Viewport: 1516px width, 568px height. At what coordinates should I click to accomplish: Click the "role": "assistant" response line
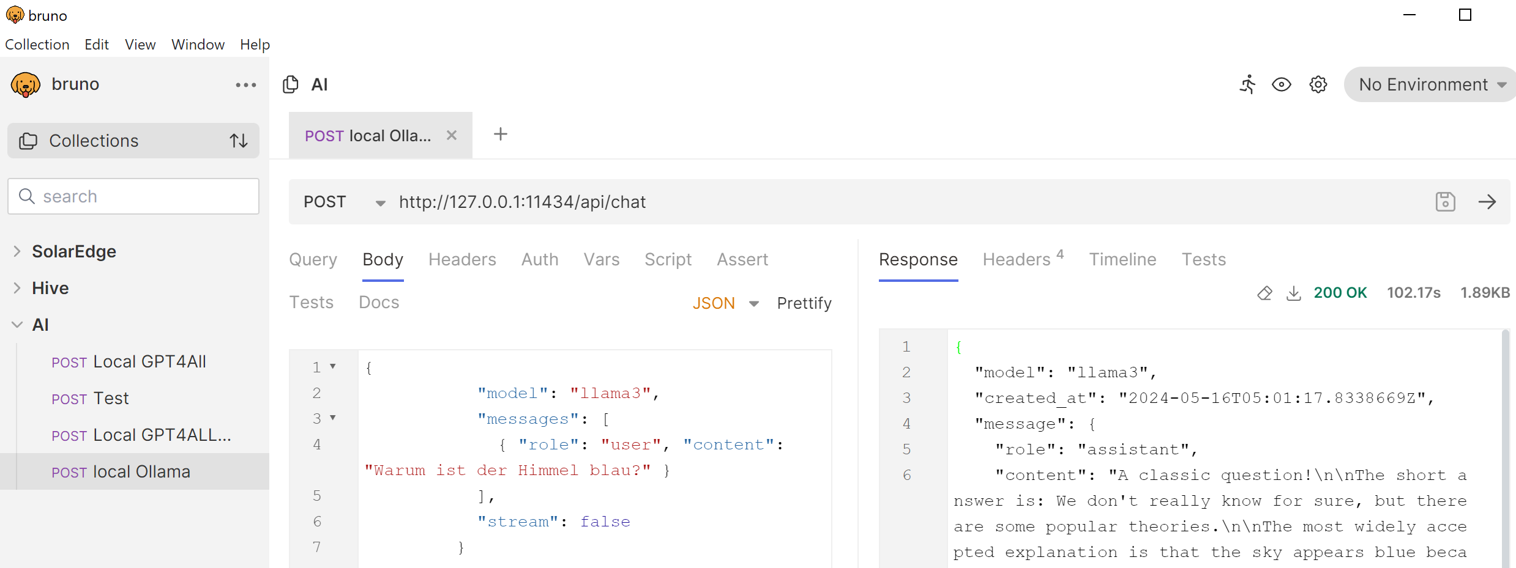pos(1096,449)
